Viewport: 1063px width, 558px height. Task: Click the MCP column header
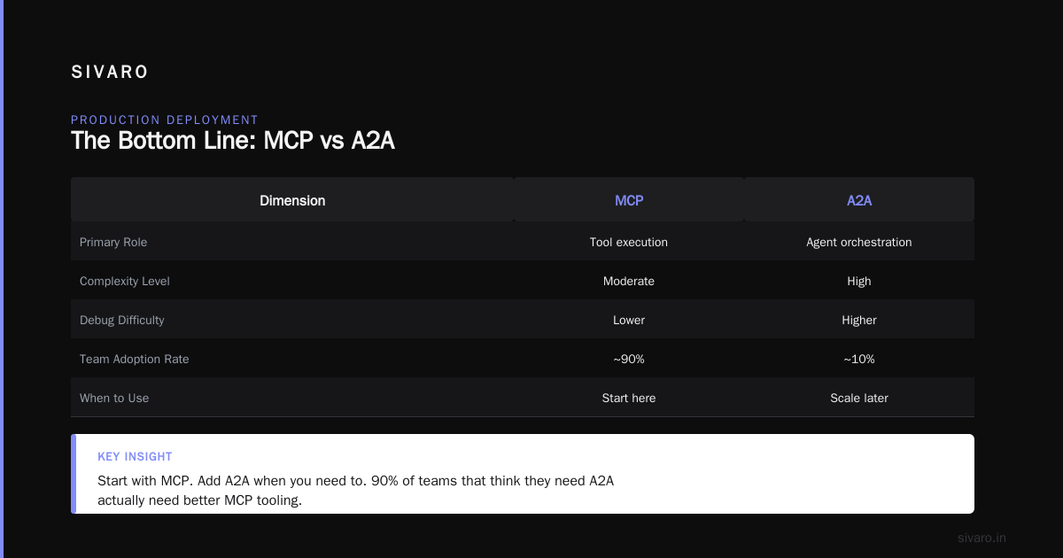tap(629, 200)
